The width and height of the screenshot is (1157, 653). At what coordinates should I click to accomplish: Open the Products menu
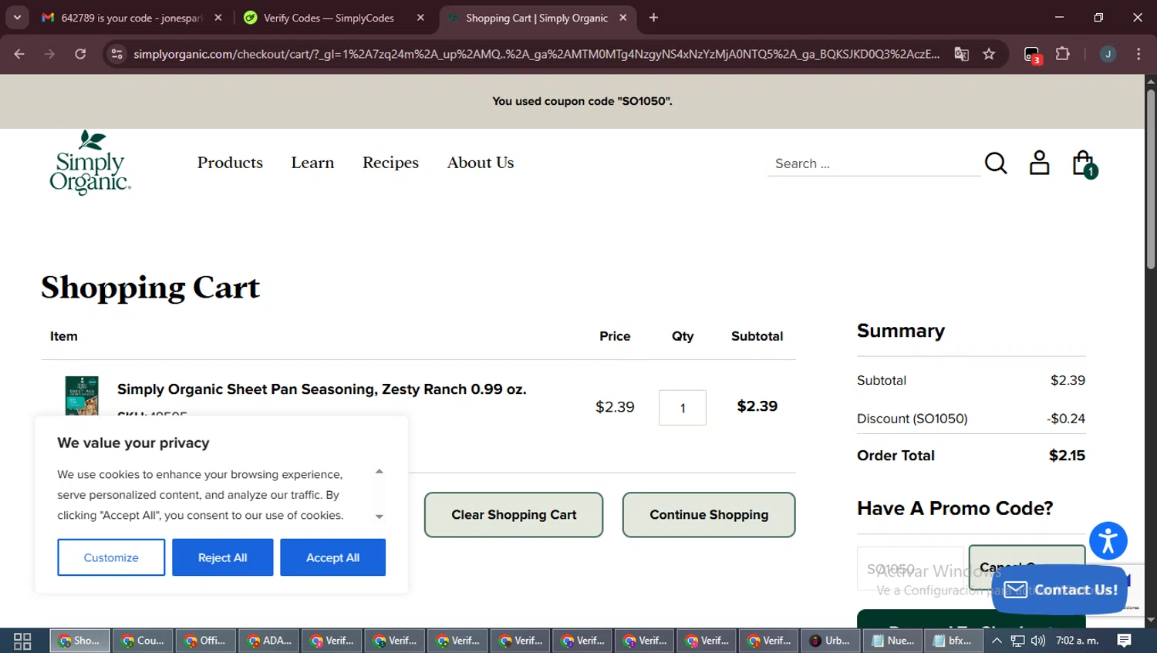230,163
